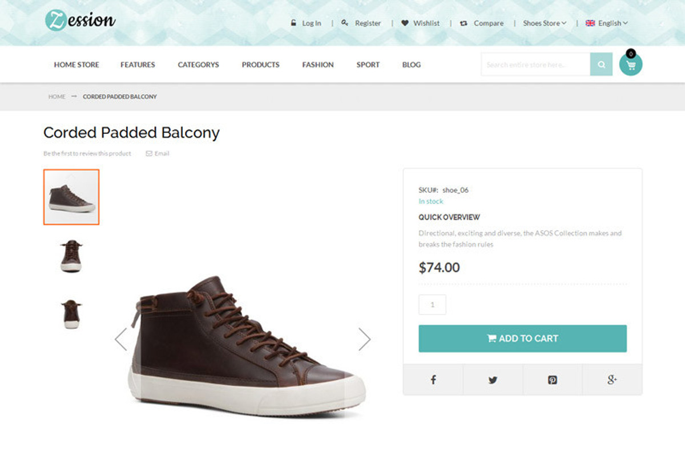Click the Register link
Viewport: 685px width, 456px height.
361,23
